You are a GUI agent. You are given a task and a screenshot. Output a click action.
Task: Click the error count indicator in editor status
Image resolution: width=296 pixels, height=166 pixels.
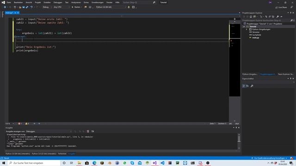click(20, 124)
